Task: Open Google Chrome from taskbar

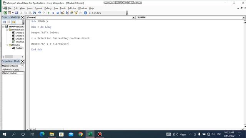Action: [80, 134]
